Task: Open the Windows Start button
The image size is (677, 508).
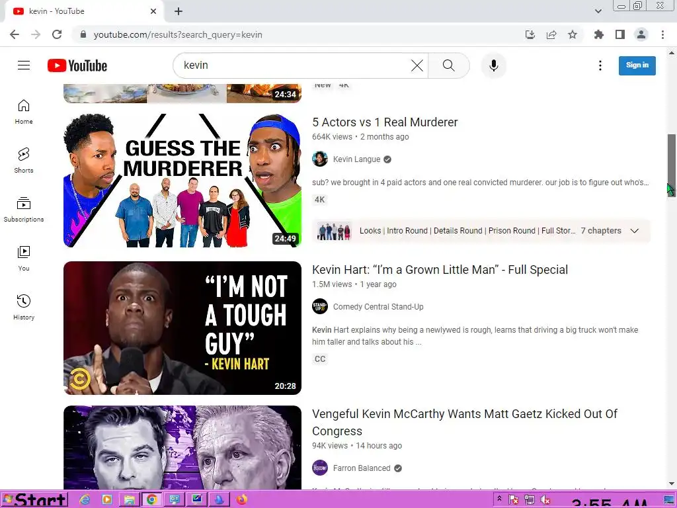Action: pos(34,499)
